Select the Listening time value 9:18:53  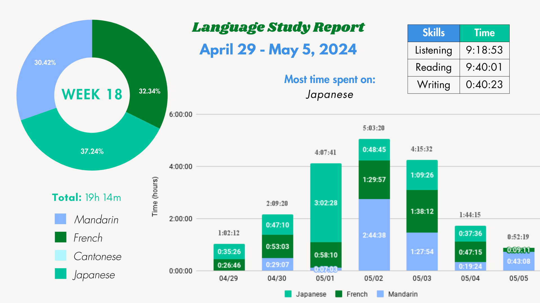tap(484, 50)
